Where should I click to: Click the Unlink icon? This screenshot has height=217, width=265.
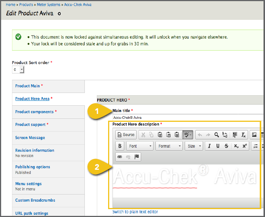point(128,157)
